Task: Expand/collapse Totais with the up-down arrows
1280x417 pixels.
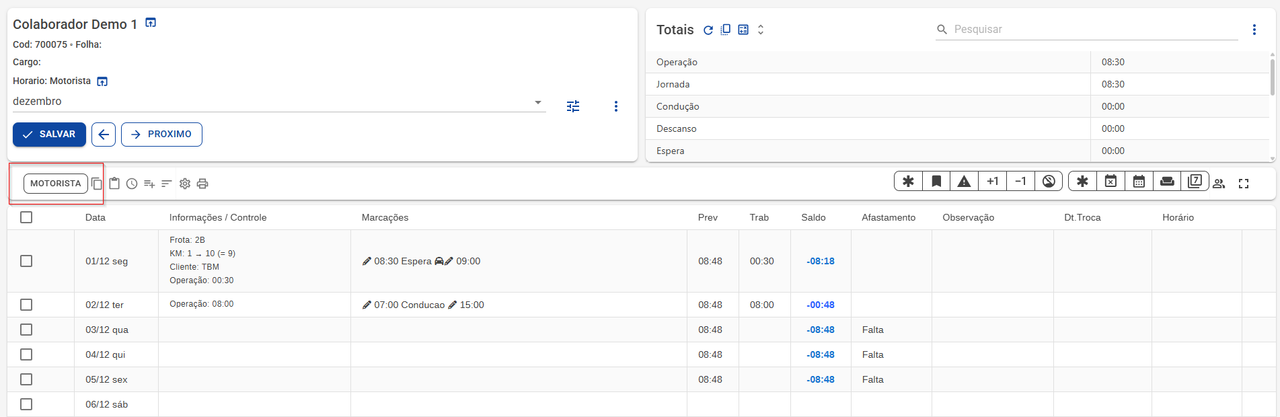Action: tap(761, 30)
